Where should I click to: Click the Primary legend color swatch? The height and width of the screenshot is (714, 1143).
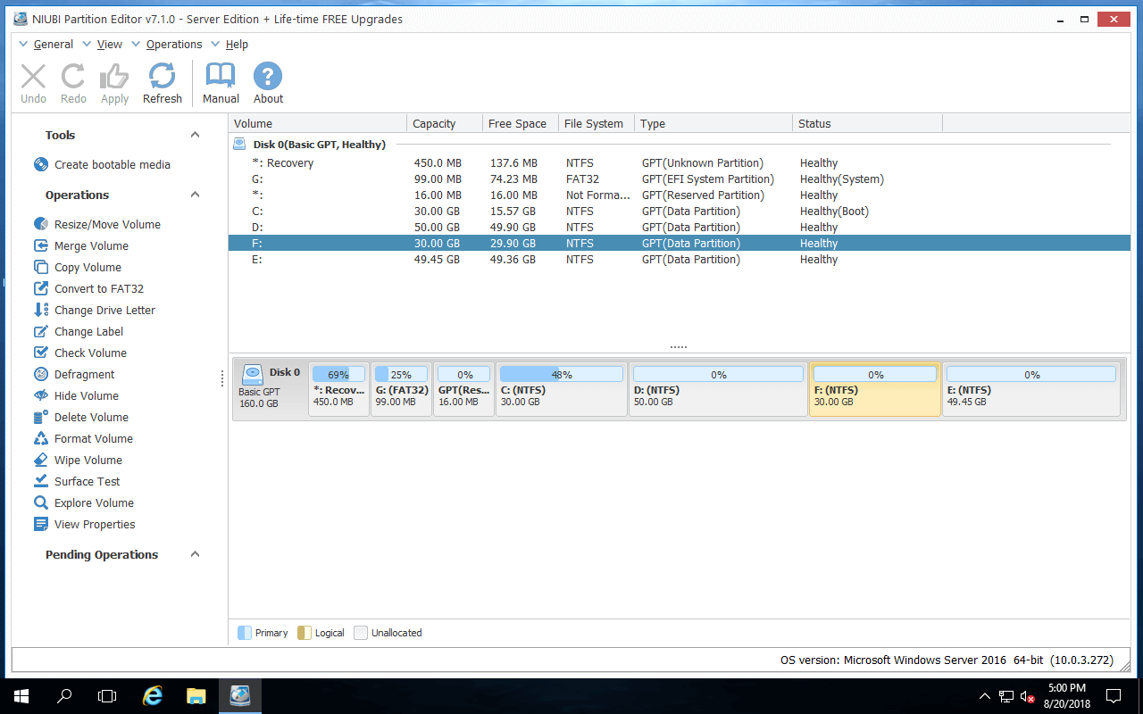click(245, 633)
